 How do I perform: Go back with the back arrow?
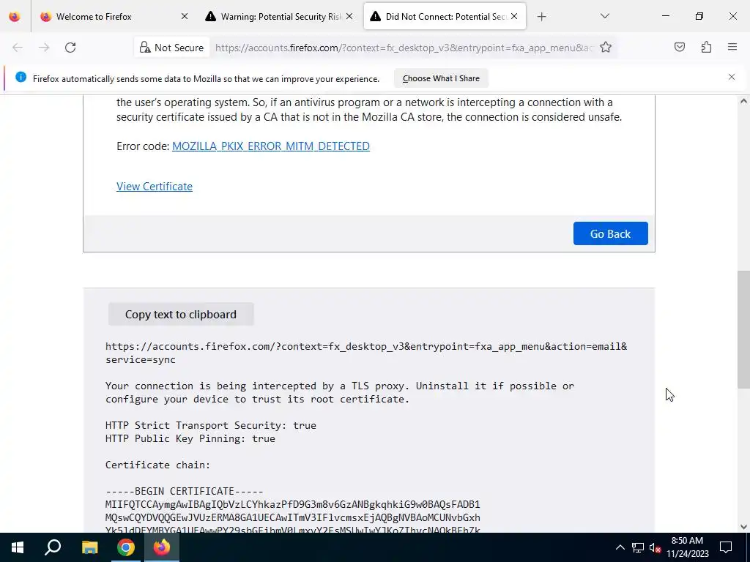click(18, 48)
